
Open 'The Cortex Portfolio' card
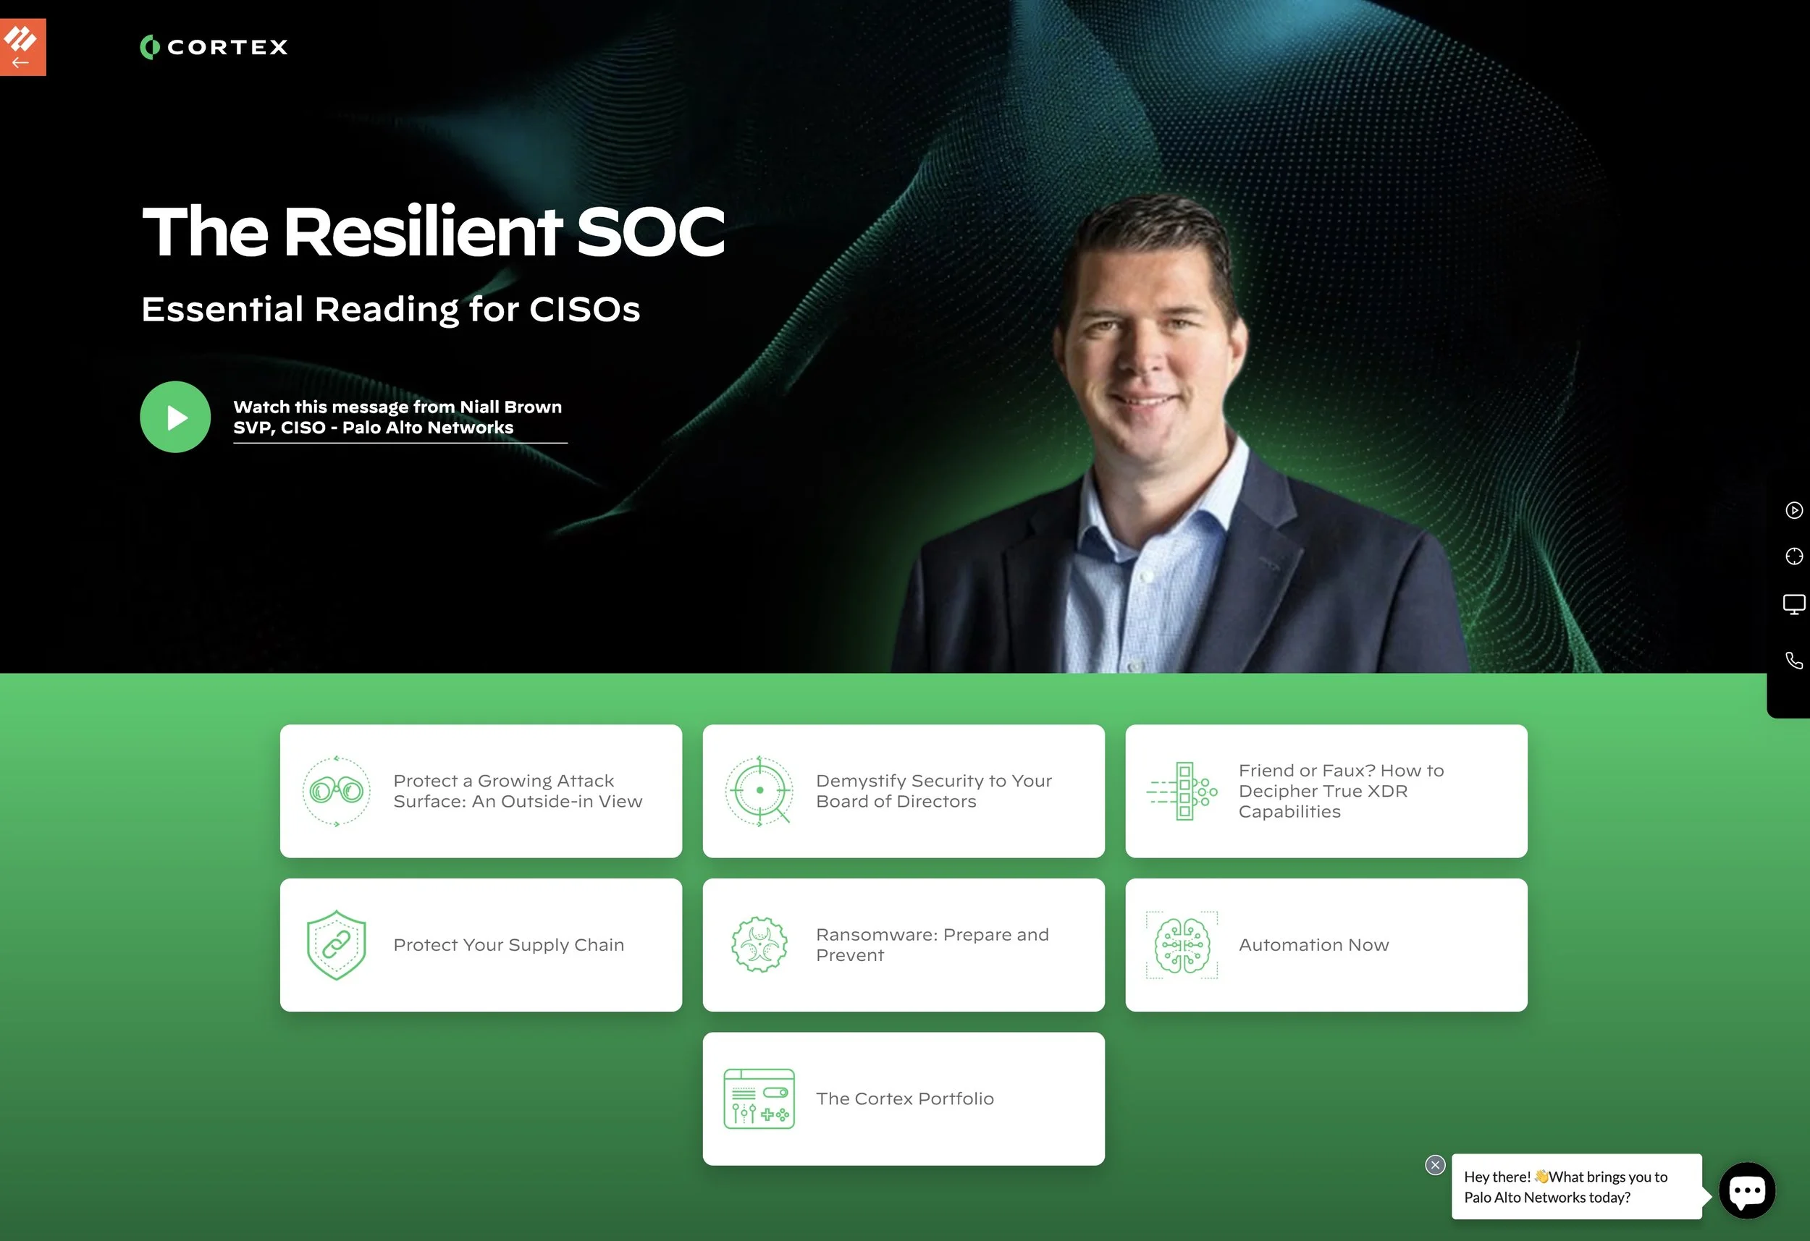(904, 1098)
